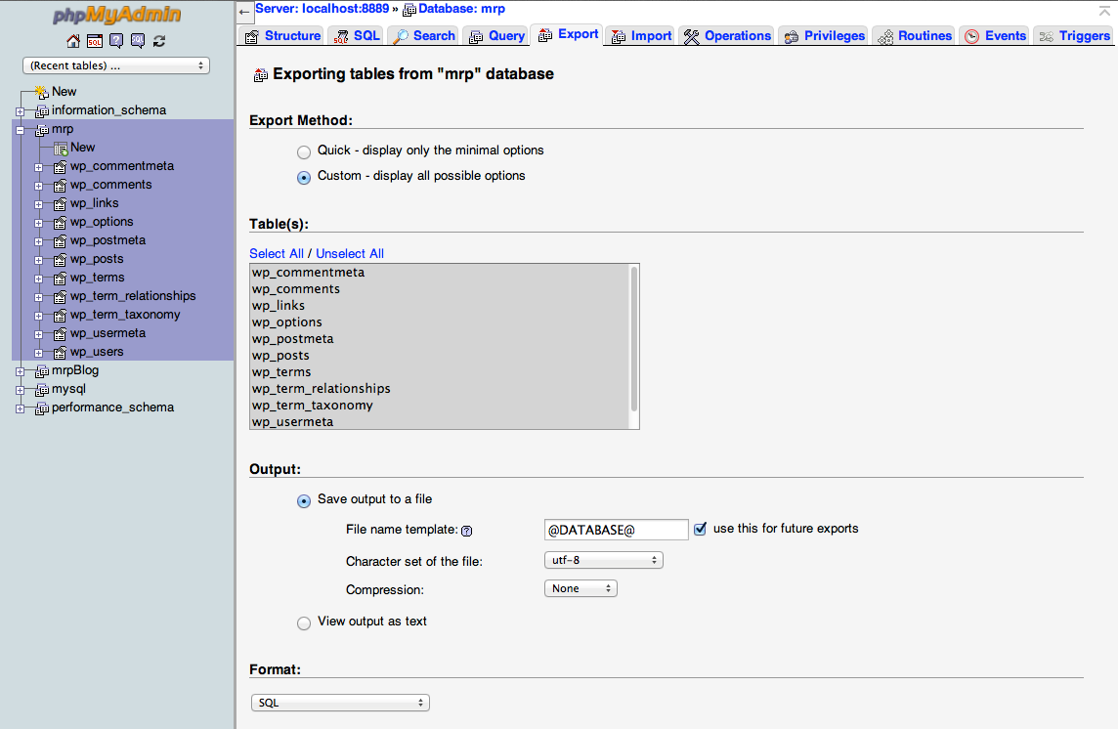Viewport: 1118px width, 729px height.
Task: Click the Unselect All link
Action: point(349,253)
